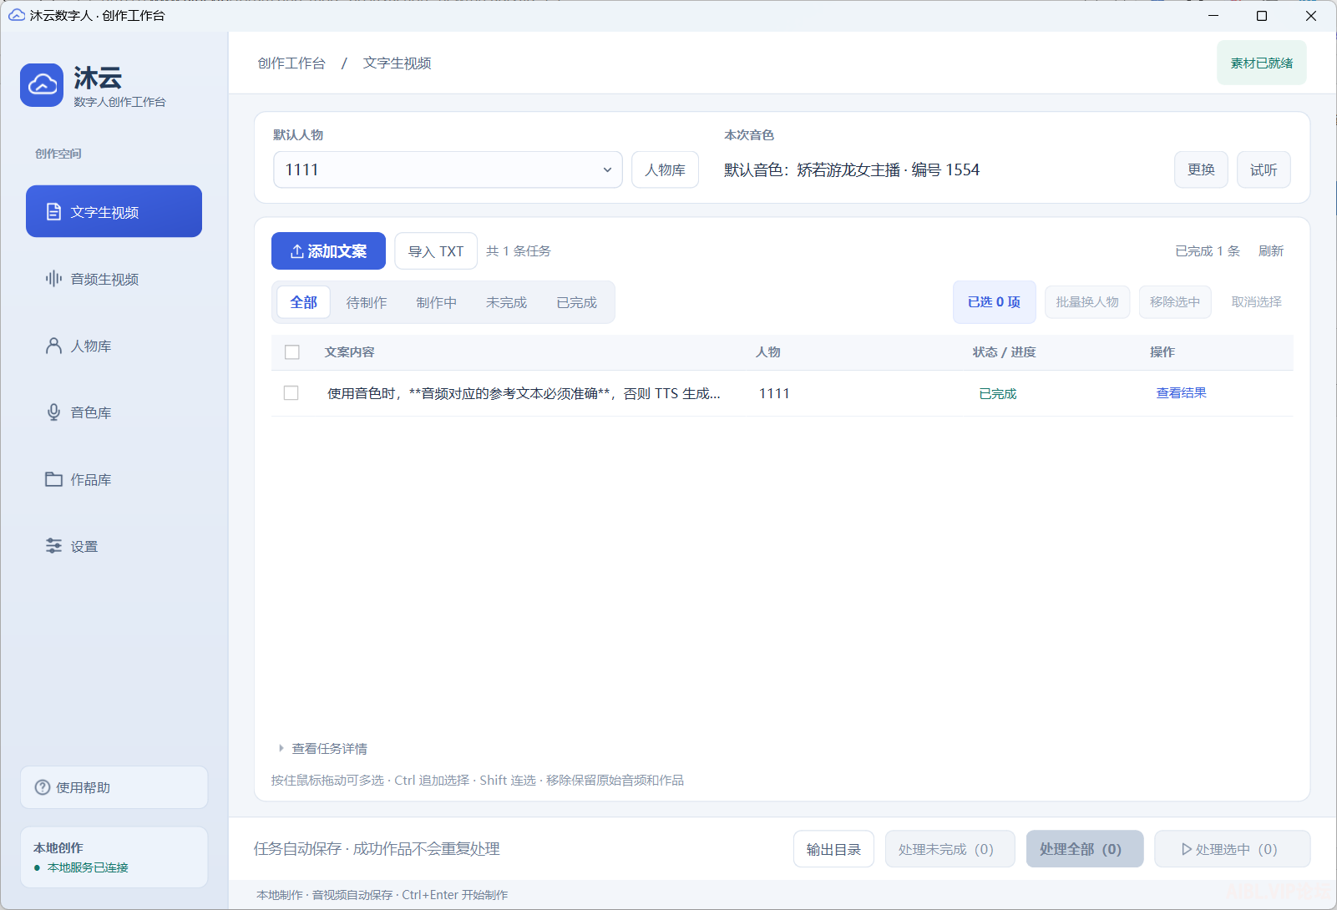Switch to the 待制作 filter tab
1337x910 pixels.
click(367, 302)
